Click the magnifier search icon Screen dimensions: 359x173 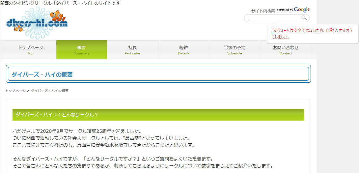[x=304, y=18]
